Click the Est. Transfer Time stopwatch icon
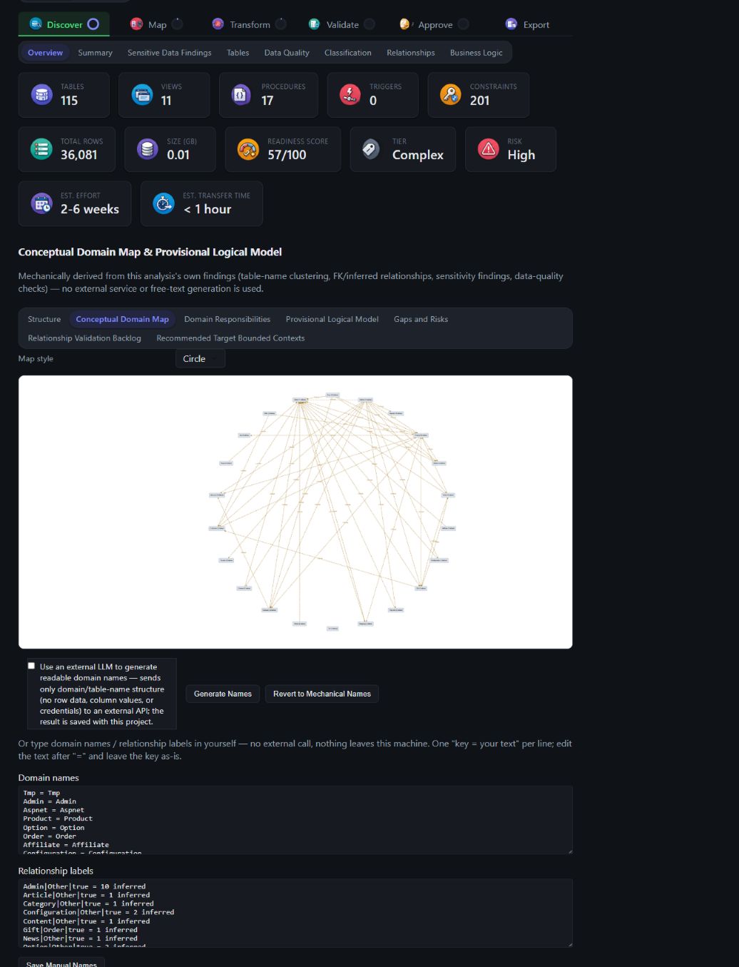The height and width of the screenshot is (967, 739). pyautogui.click(x=163, y=203)
